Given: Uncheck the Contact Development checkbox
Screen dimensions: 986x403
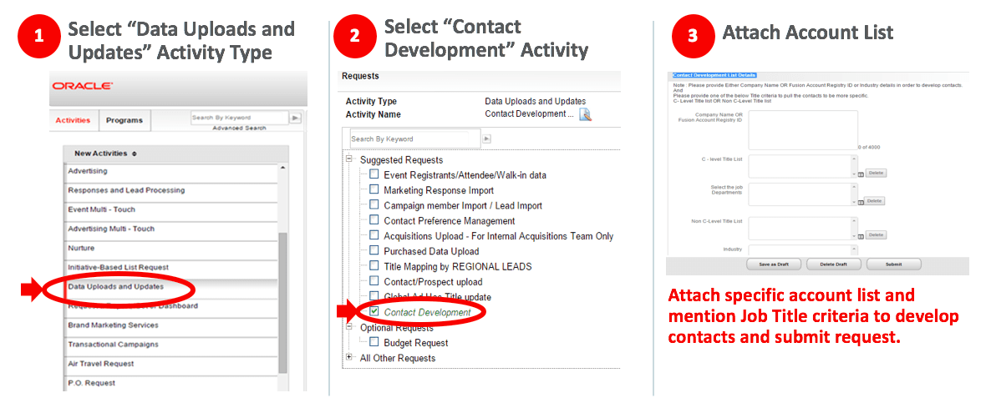Looking at the screenshot, I should point(374,311).
